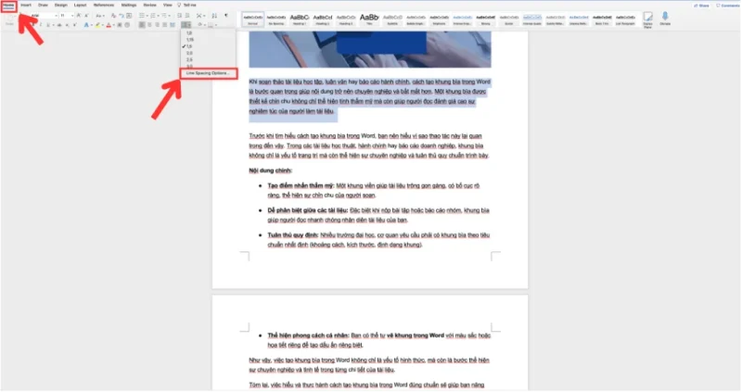Toggle underline formatting
This screenshot has height=392, width=742.
pyautogui.click(x=48, y=25)
